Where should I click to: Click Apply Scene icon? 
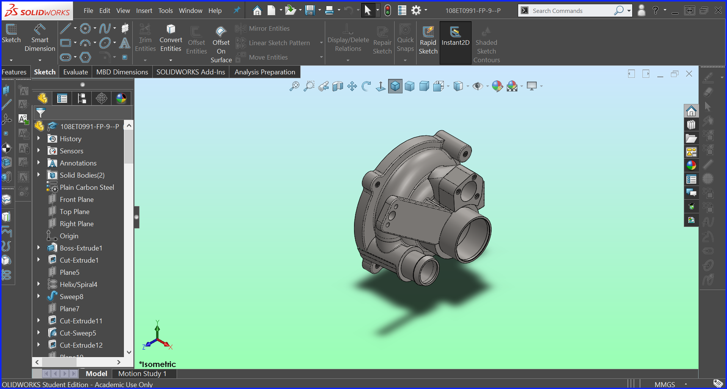[x=512, y=86]
